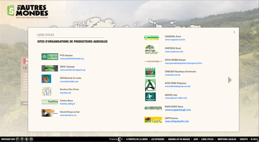The width and height of the screenshot is (259, 142).
Task: Close the Liens Utiles overlay panel
Action: click(x=234, y=32)
